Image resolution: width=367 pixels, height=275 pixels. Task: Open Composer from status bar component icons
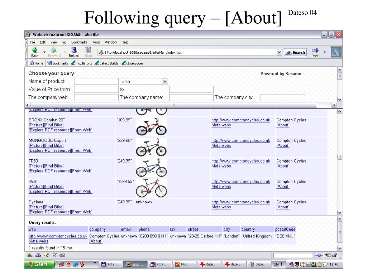coord(46,255)
